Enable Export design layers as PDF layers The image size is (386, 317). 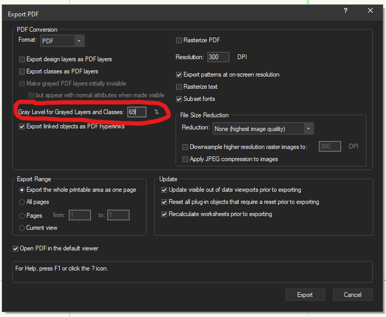tap(22, 59)
